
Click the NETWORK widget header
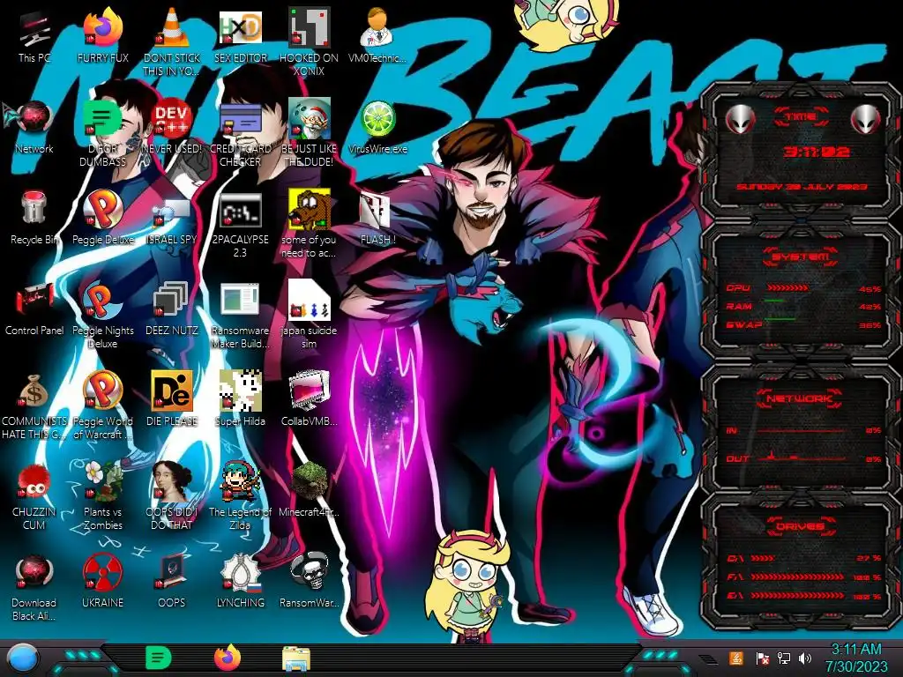pos(799,398)
